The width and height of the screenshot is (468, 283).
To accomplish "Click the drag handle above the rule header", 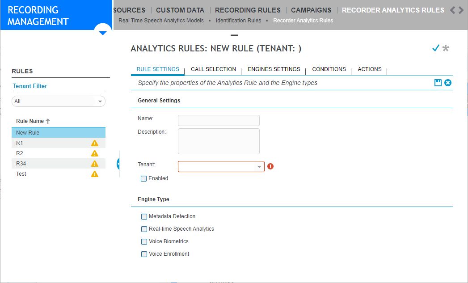I will tap(234, 34).
